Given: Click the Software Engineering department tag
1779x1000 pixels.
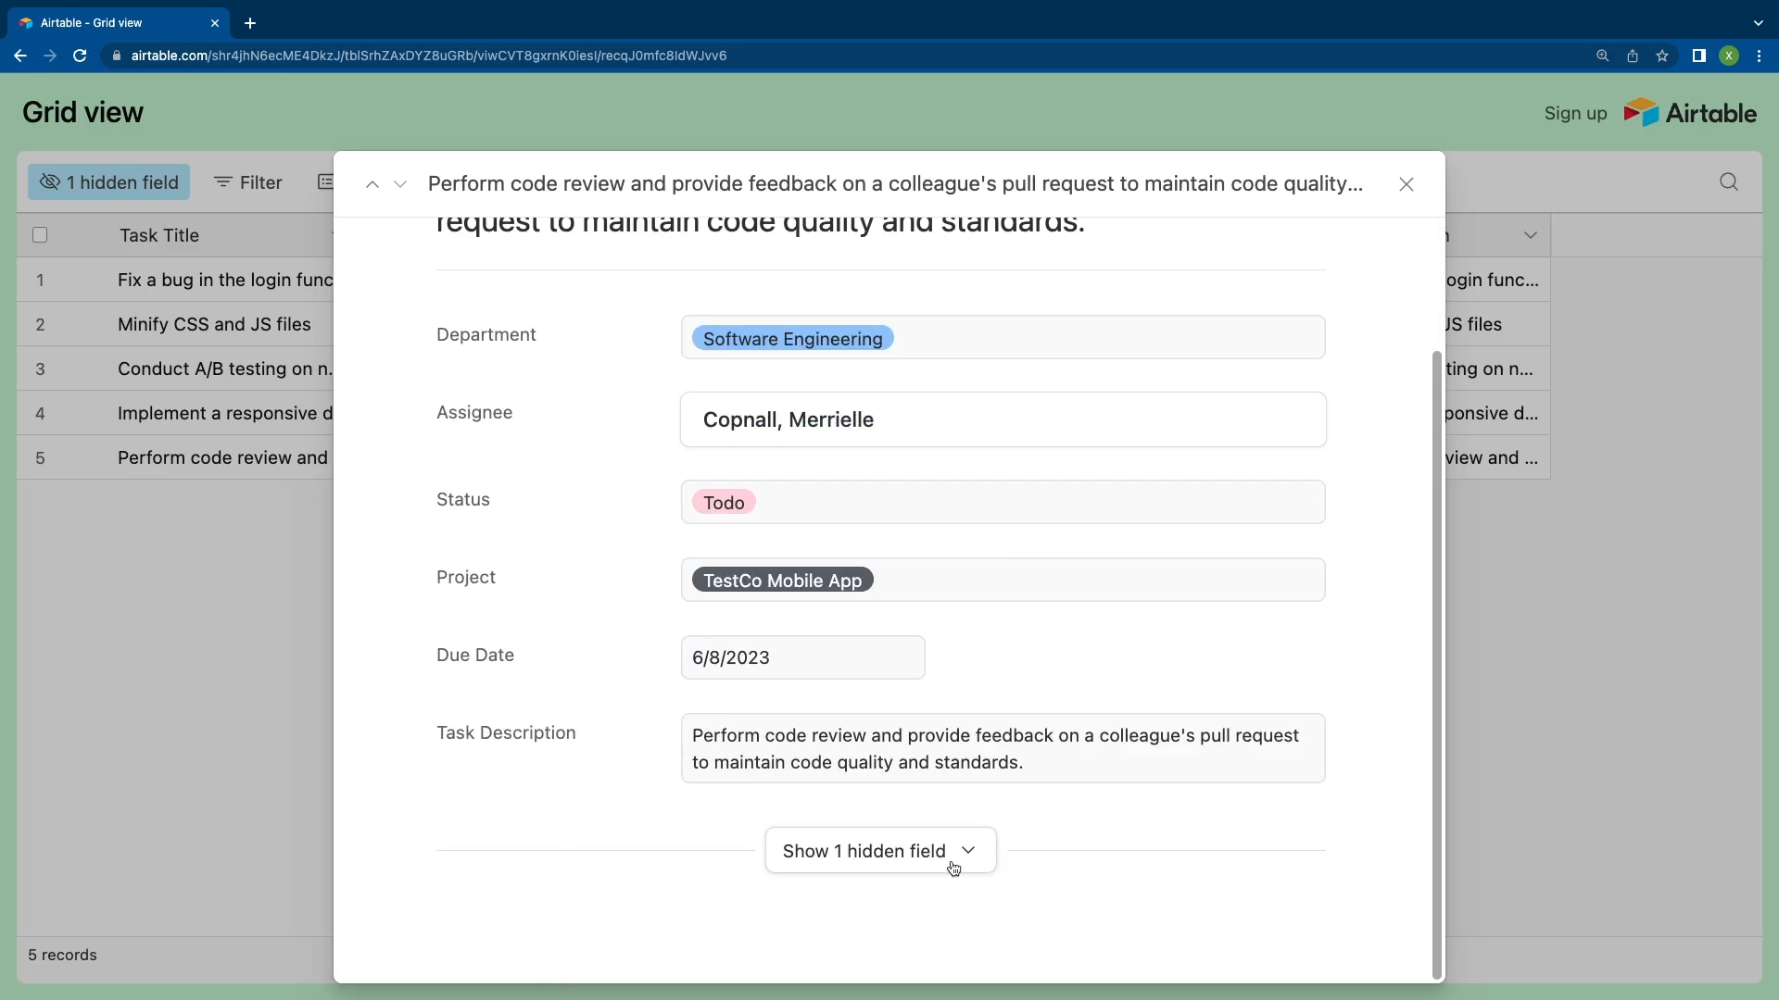Looking at the screenshot, I should 792,338.
